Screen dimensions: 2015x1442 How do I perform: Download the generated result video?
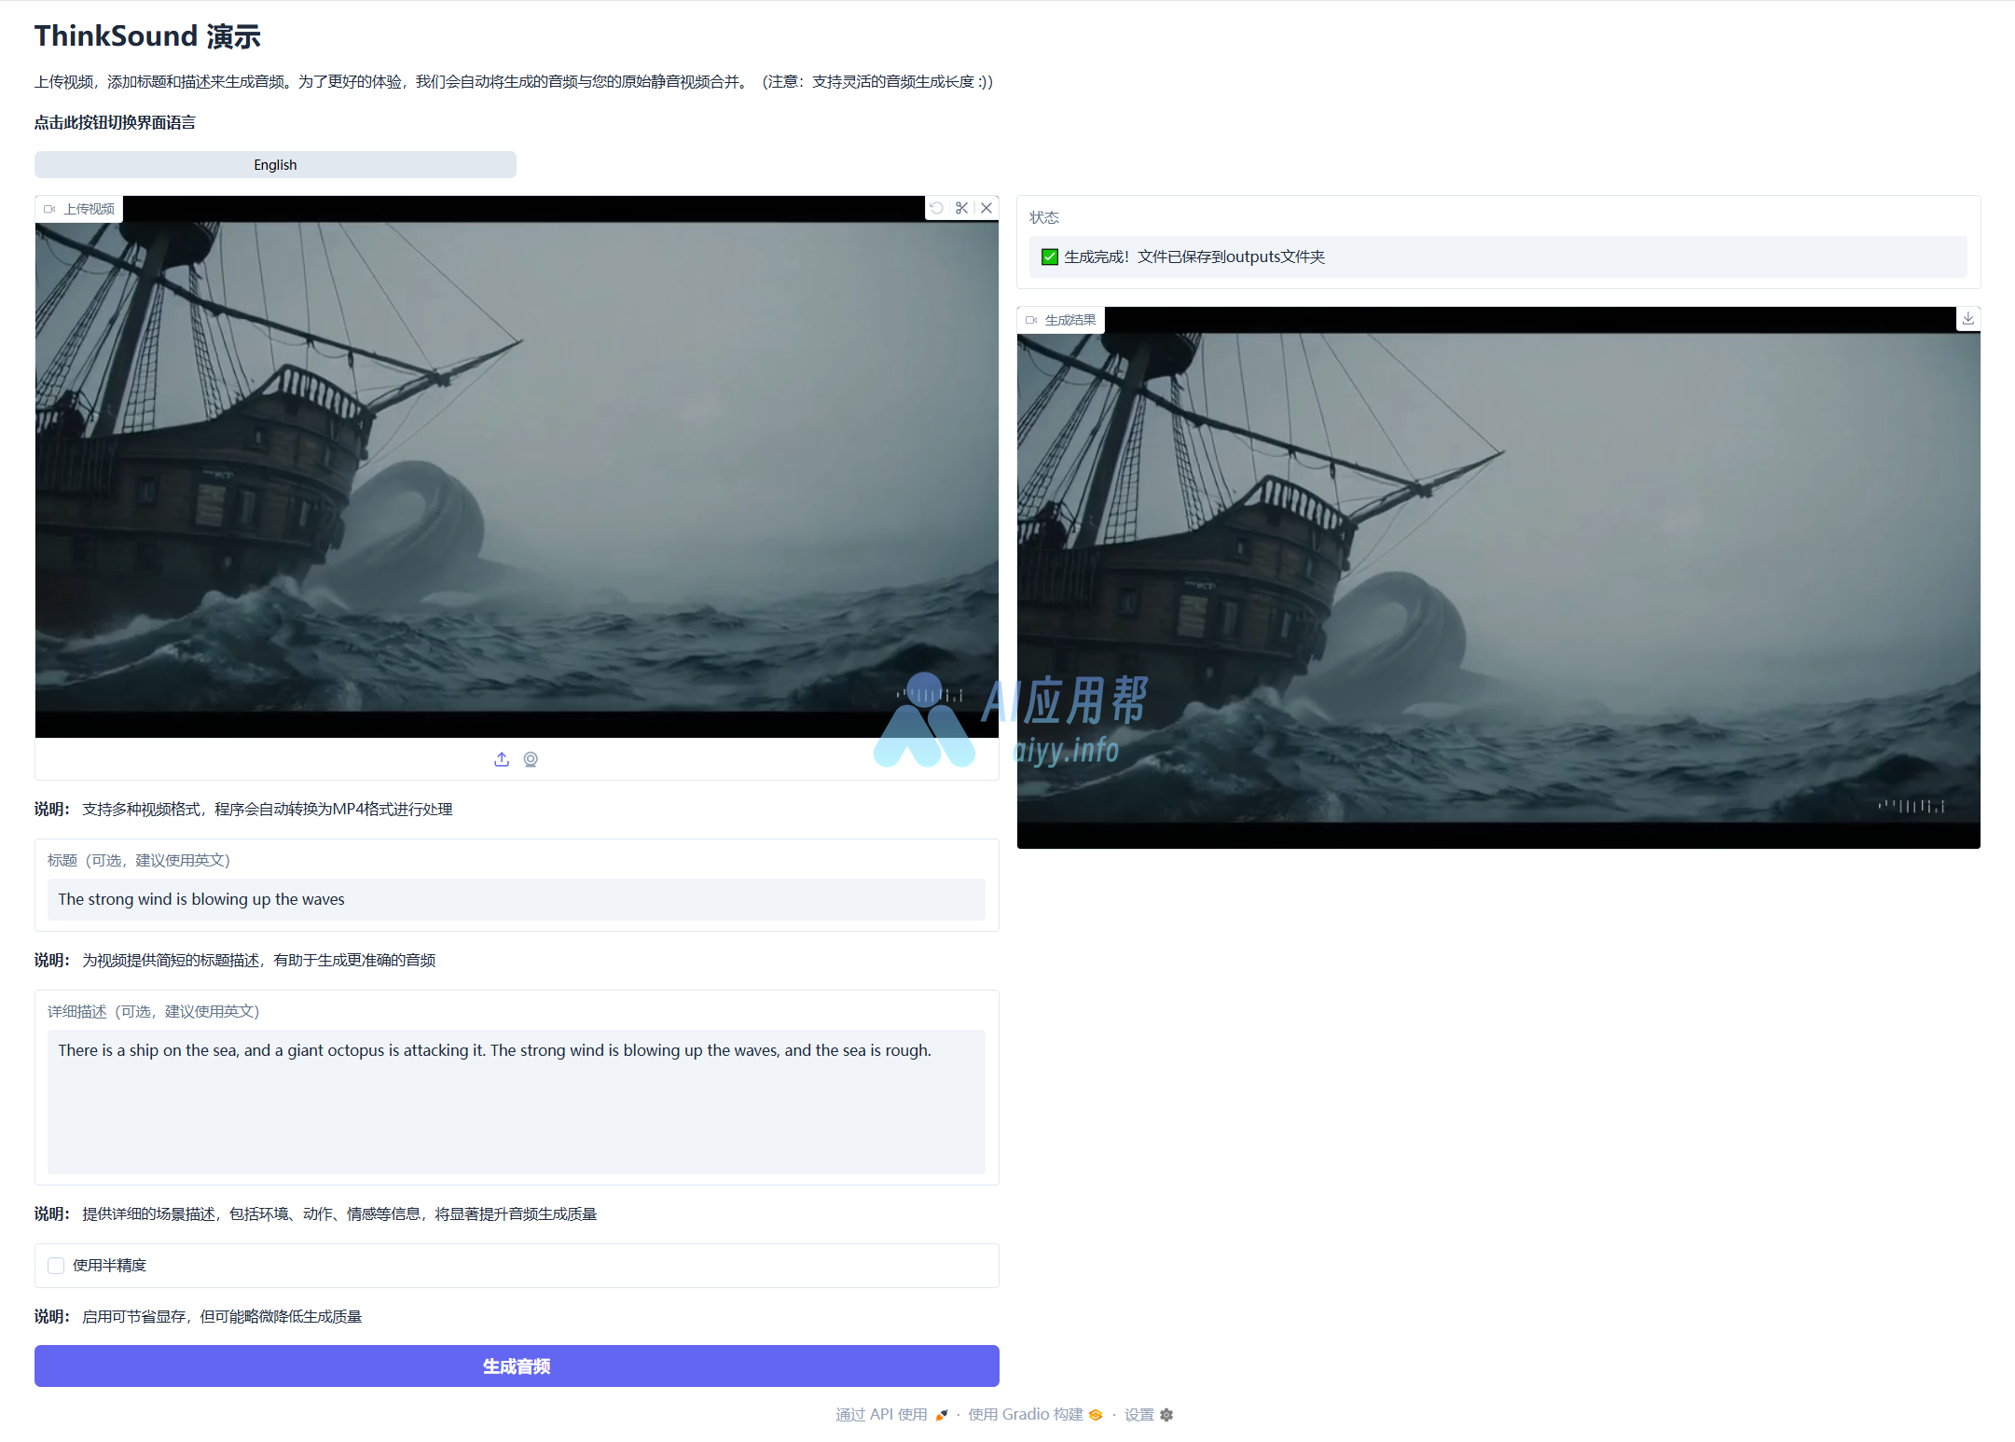1967,319
